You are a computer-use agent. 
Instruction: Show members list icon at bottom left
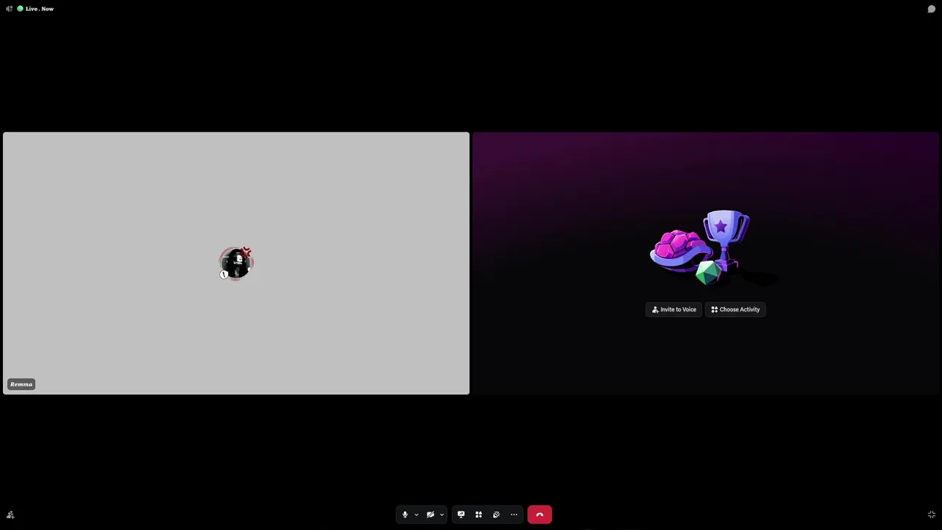pos(10,515)
